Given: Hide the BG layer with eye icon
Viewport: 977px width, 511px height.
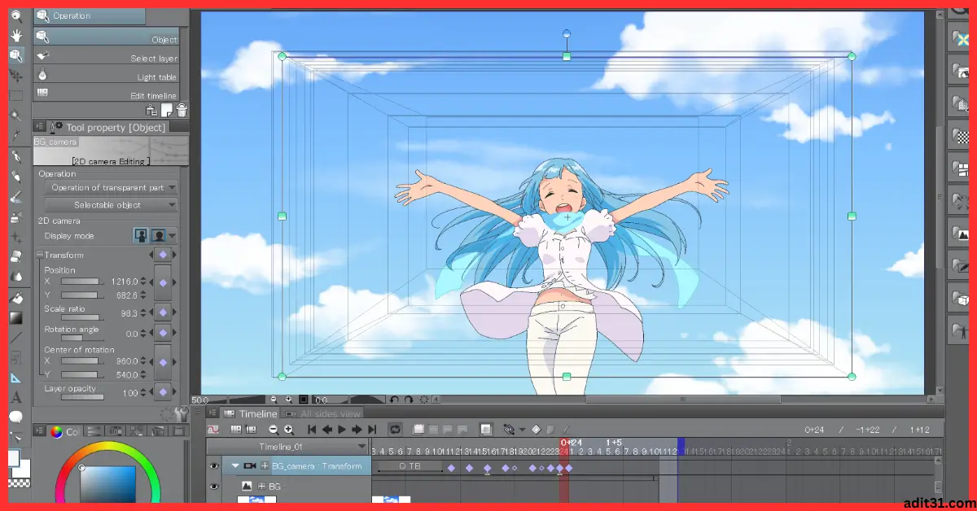Looking at the screenshot, I should pyautogui.click(x=214, y=486).
